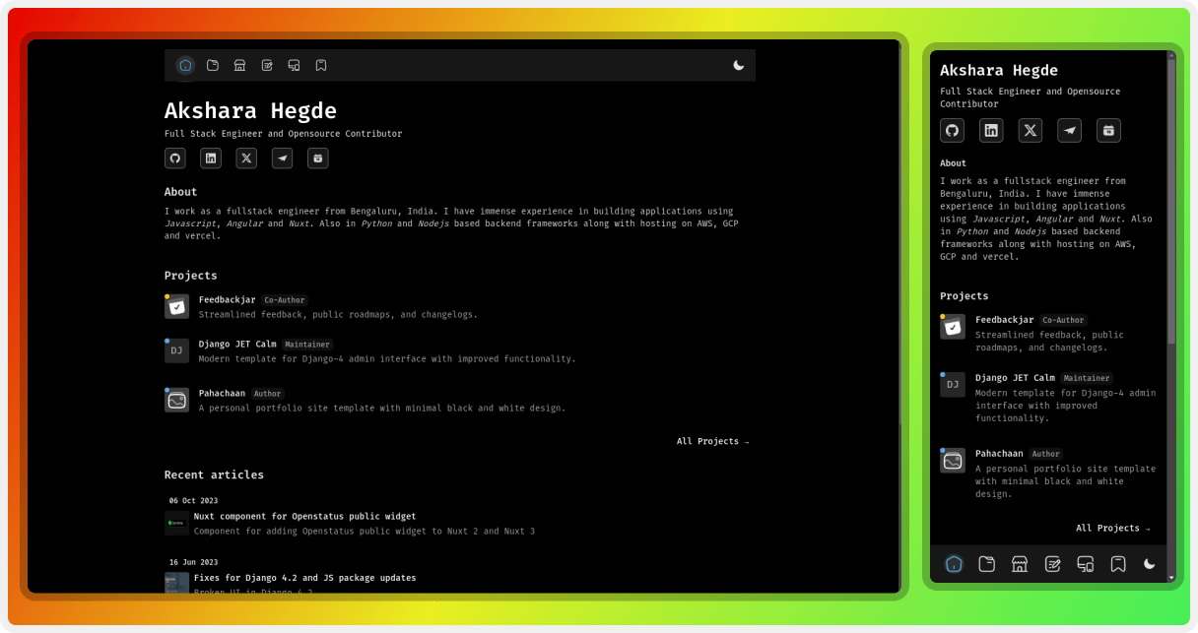Open folder icon in desktop view navbar
This screenshot has height=633, width=1198.
point(213,65)
